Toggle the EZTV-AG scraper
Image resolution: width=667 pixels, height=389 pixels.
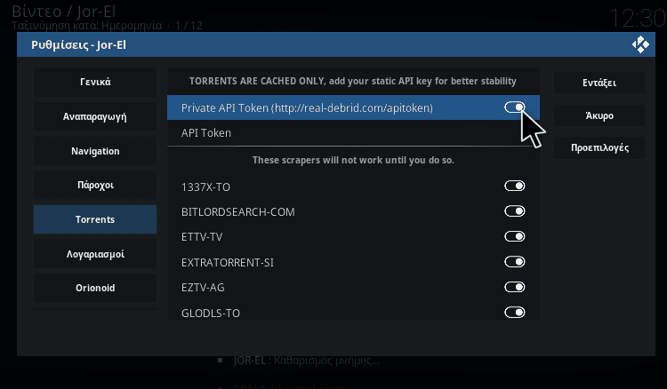point(514,288)
